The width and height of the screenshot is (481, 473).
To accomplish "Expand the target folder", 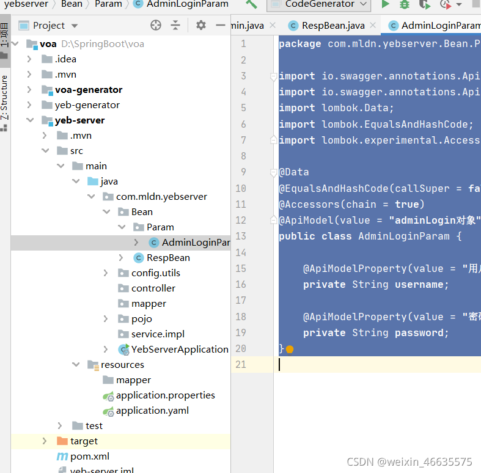I will 45,441.
